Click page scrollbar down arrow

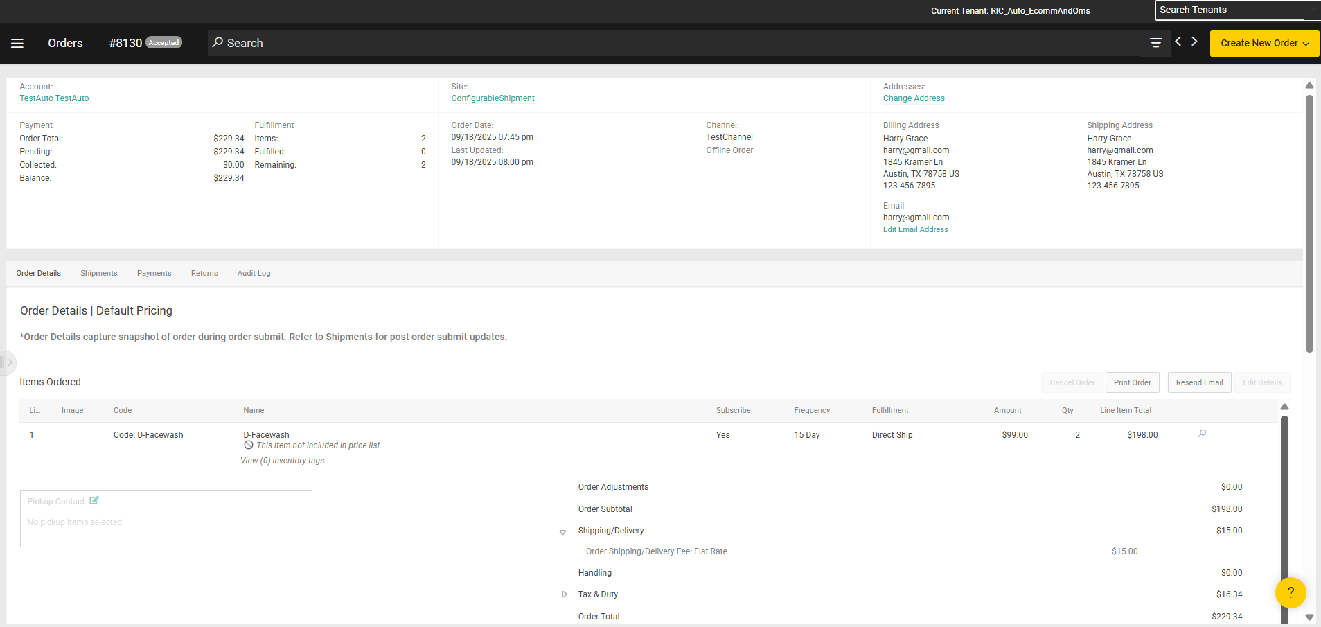point(1309,617)
